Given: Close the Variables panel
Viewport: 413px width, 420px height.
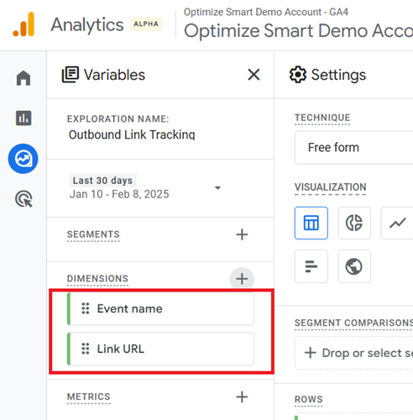Looking at the screenshot, I should [x=254, y=75].
